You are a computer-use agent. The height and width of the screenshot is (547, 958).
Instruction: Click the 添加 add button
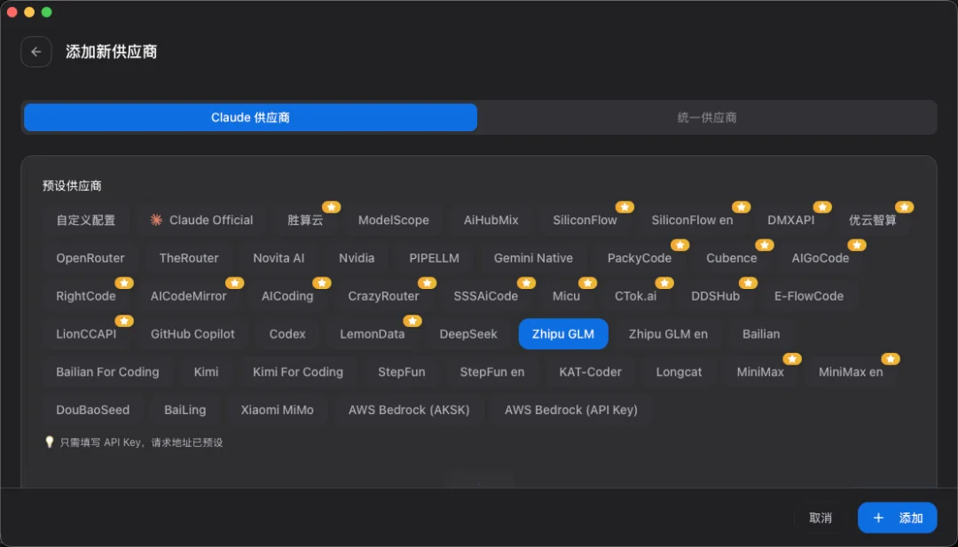click(898, 518)
